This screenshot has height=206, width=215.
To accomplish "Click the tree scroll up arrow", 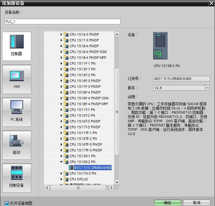I will click(117, 34).
